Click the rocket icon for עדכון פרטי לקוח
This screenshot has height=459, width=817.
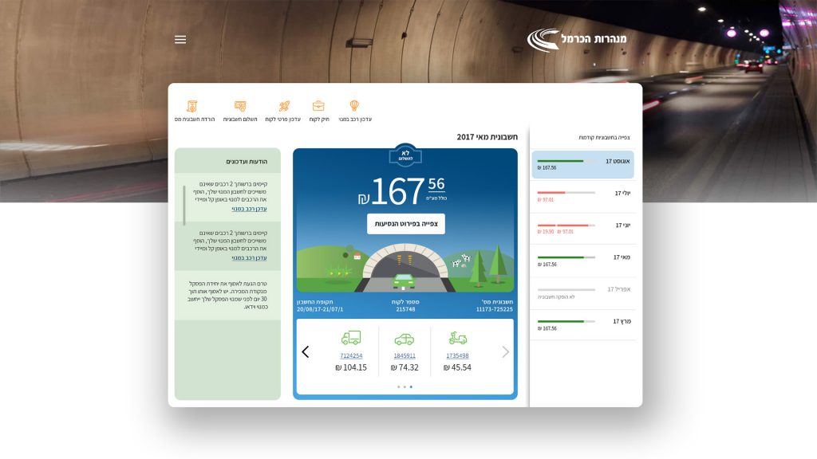coord(283,106)
